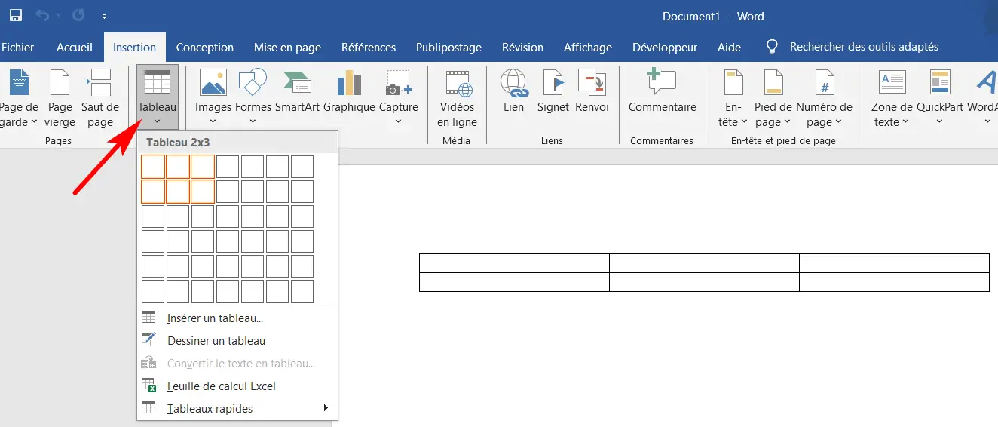The image size is (998, 427).
Task: Open the Images dropdown
Action: tap(213, 98)
